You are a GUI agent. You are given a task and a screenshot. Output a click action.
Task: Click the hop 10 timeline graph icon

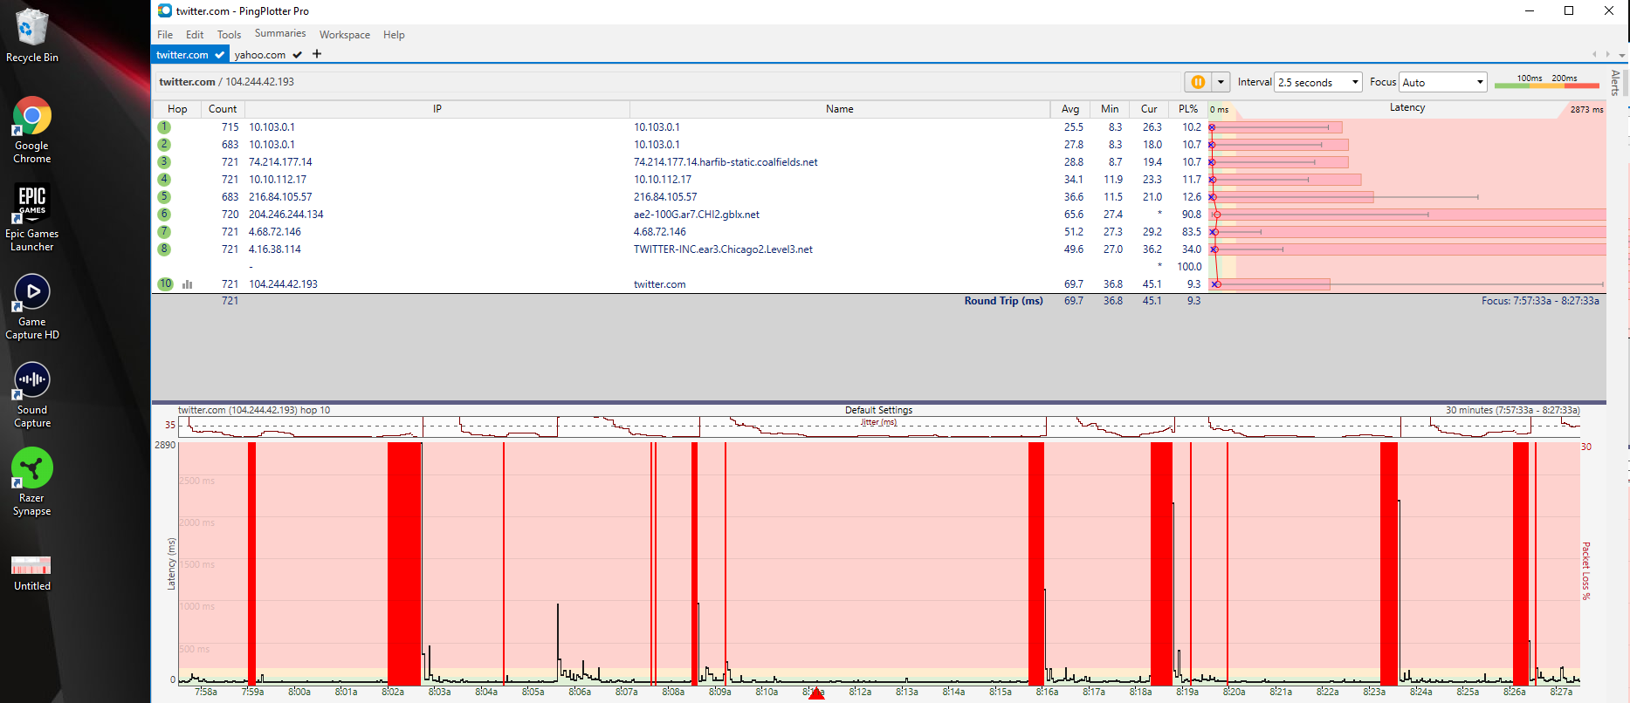(x=187, y=284)
